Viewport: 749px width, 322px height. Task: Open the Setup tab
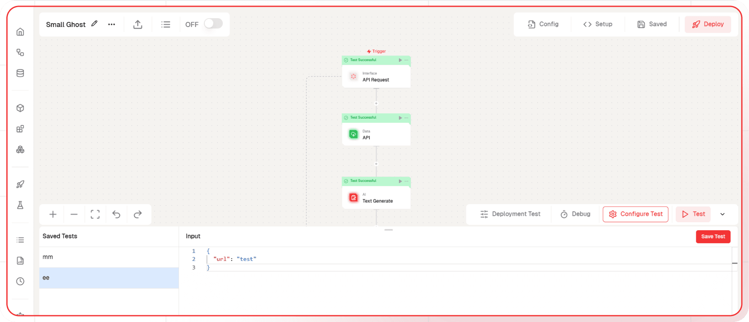[x=598, y=24]
